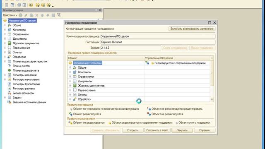Open the Действия dropdown menu
Image resolution: width=265 pixels, height=149 pixels.
coord(10,15)
